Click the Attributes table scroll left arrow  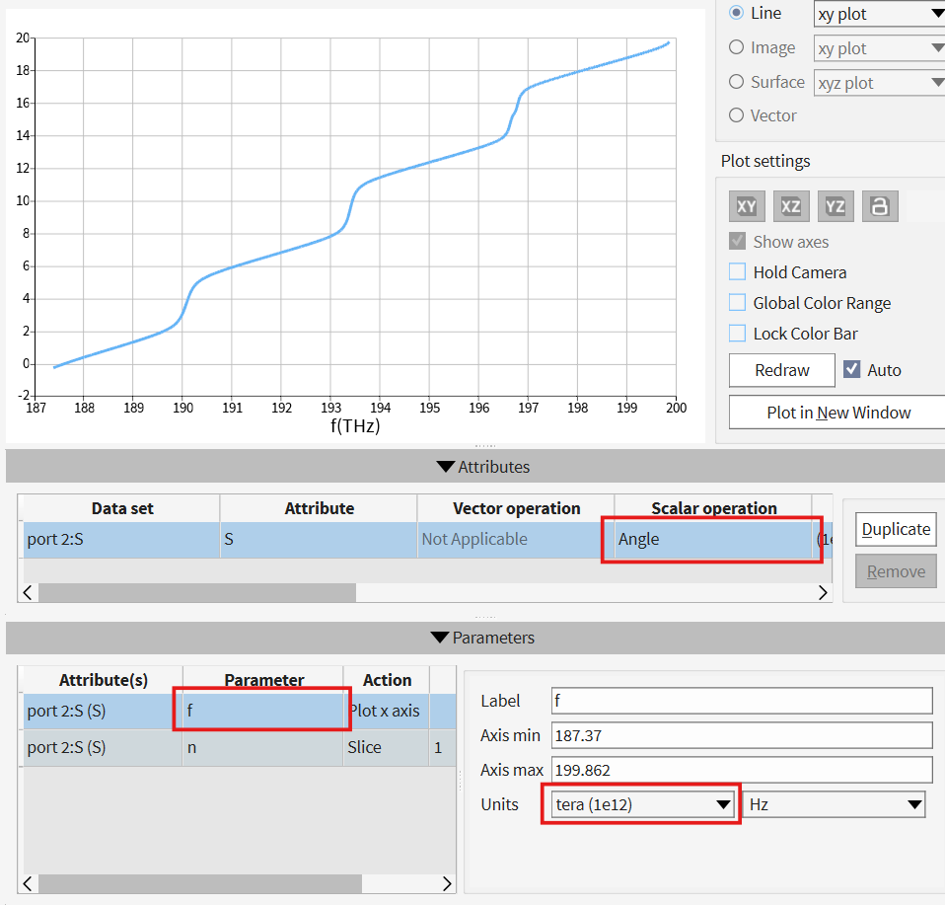click(28, 593)
